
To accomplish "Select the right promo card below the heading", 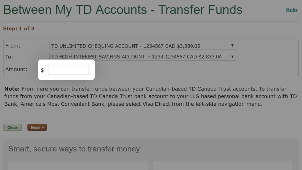I will click(x=223, y=166).
